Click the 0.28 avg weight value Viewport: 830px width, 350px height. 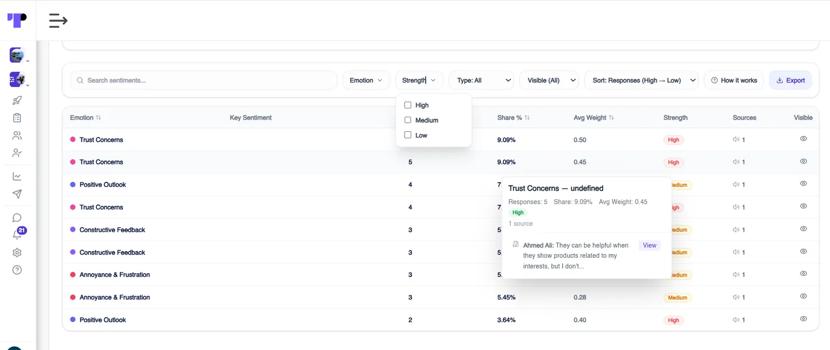point(580,298)
